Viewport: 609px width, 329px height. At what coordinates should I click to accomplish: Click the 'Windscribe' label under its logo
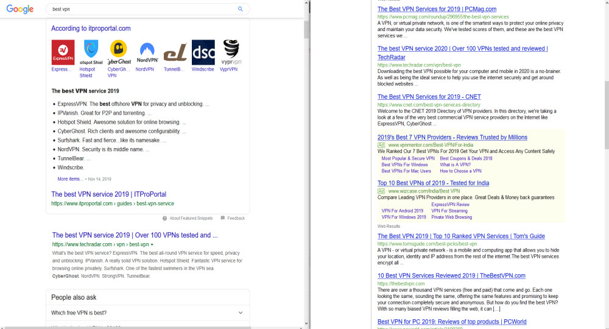[203, 69]
